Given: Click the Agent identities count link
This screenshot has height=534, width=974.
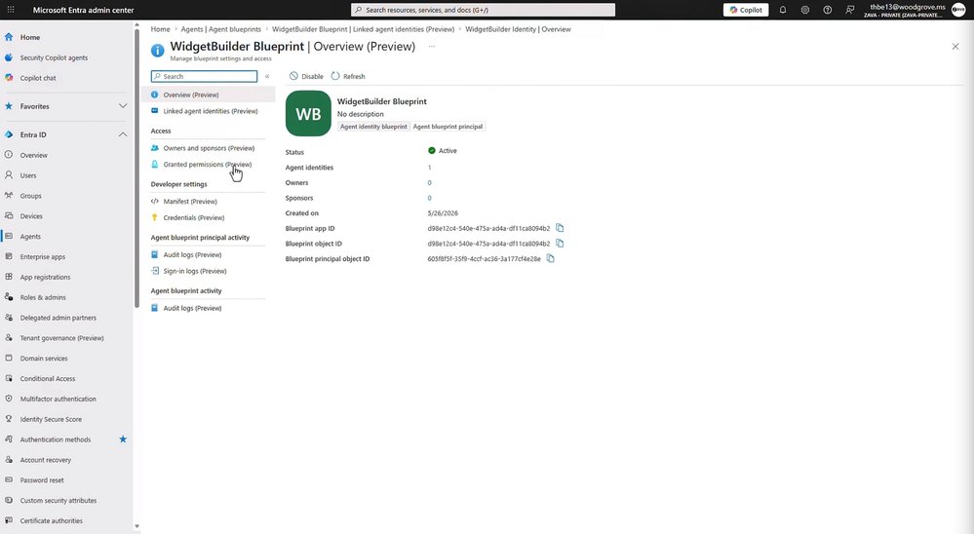Looking at the screenshot, I should (429, 168).
